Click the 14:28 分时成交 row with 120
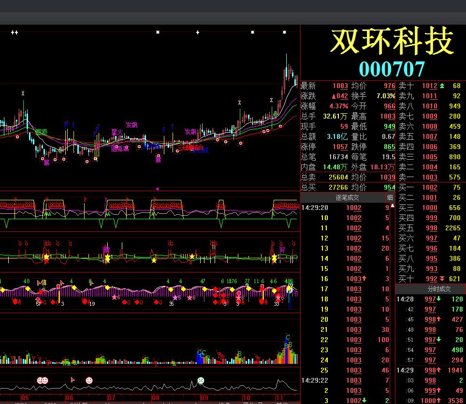The height and width of the screenshot is (404, 466). [x=430, y=299]
